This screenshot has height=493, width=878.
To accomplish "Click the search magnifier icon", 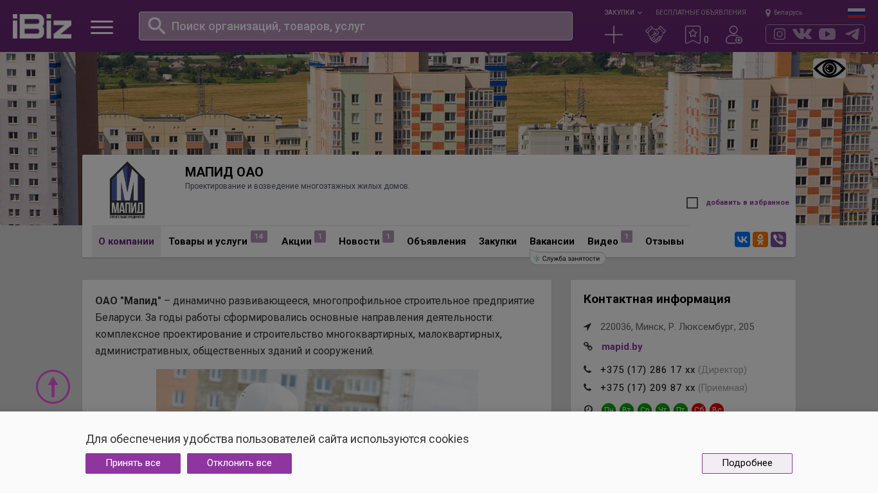I will (157, 26).
